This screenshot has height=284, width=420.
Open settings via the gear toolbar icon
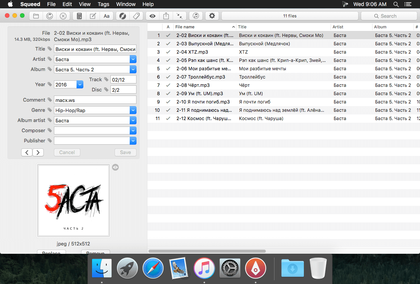coord(212,16)
